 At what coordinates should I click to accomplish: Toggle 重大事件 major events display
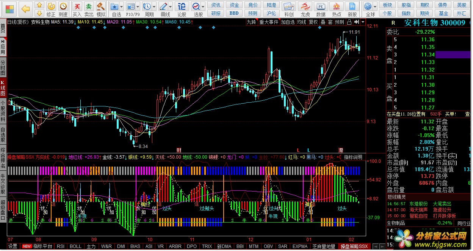269,22
